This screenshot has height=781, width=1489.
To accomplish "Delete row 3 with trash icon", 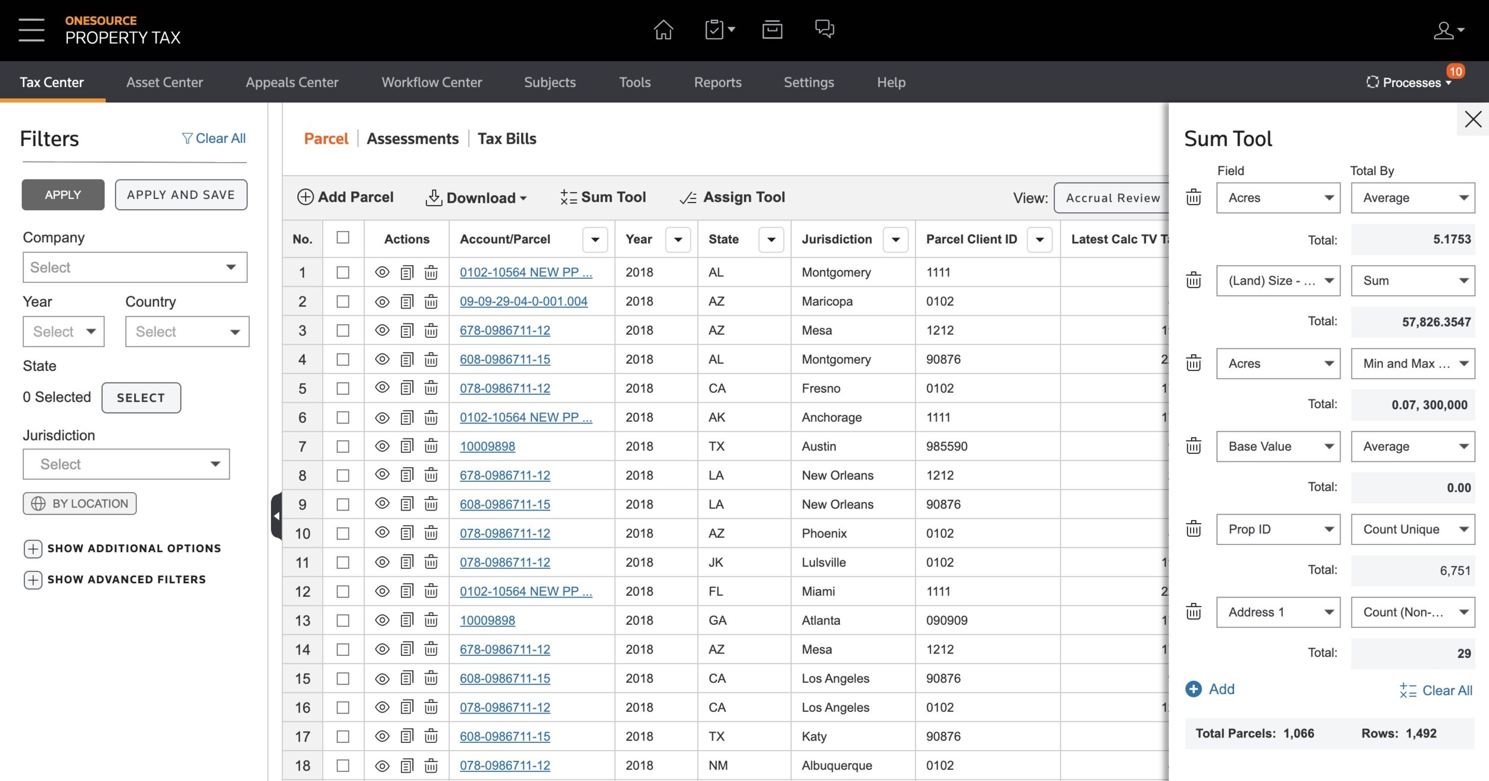I will click(x=431, y=331).
